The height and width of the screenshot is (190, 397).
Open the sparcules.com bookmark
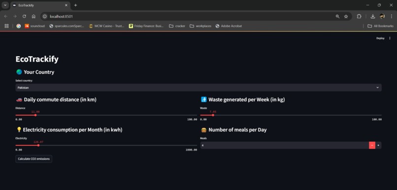(66, 26)
